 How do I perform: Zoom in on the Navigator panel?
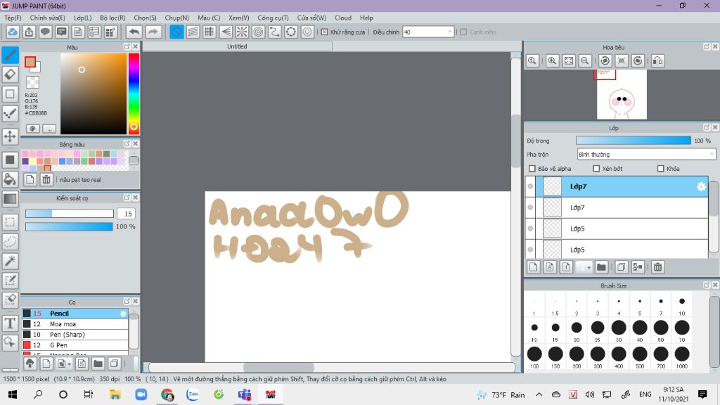tap(552, 60)
